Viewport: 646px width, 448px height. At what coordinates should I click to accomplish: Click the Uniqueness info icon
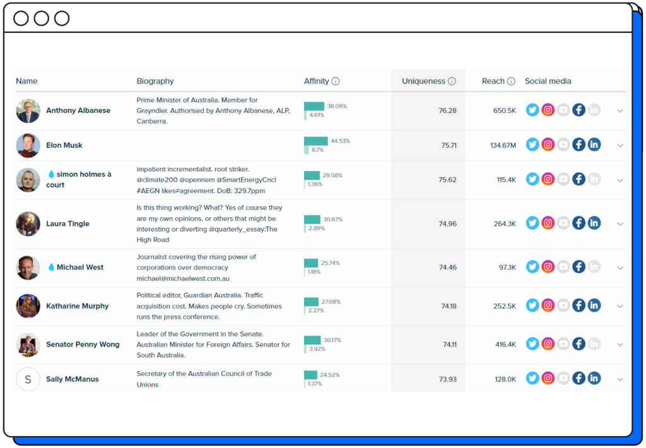click(x=452, y=81)
